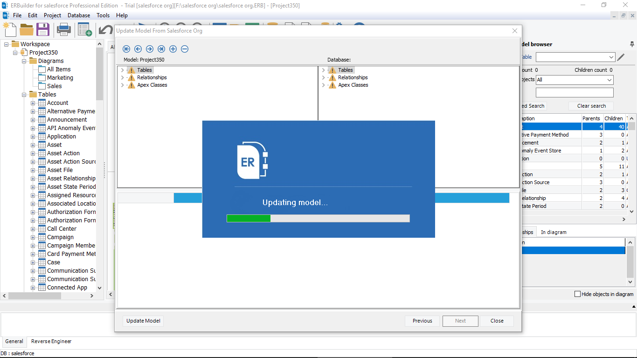Go to first difference in the dialog
The width and height of the screenshot is (637, 358).
click(126, 49)
